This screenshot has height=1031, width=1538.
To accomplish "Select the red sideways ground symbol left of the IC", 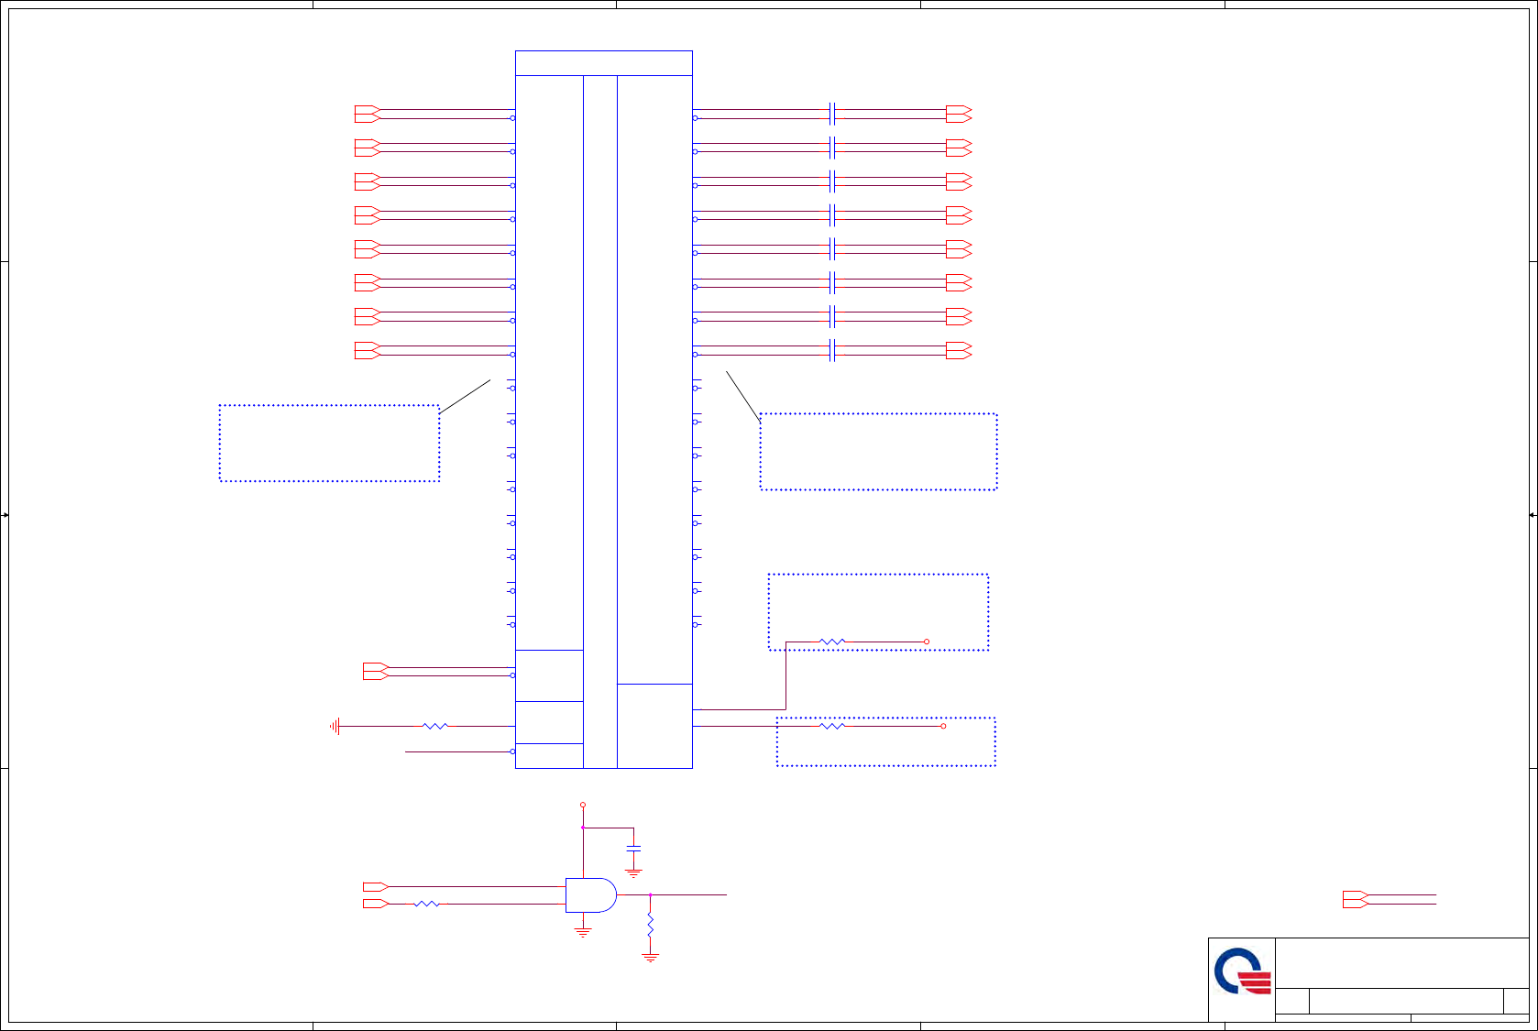I will click(x=335, y=726).
